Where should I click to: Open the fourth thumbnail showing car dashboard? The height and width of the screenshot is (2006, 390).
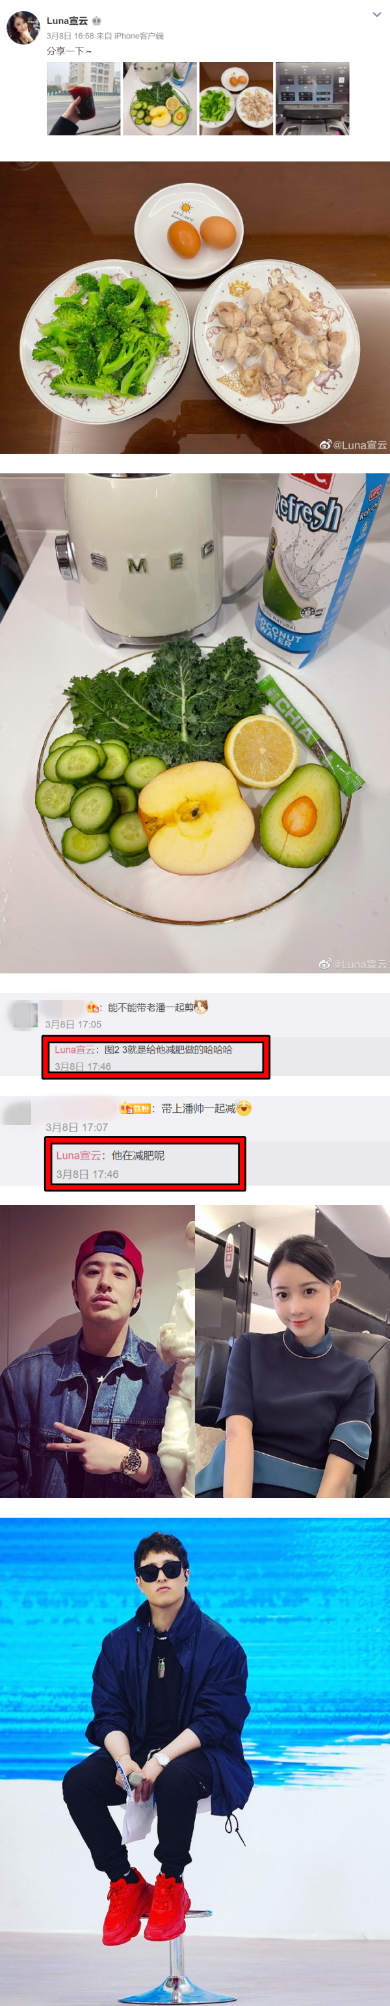pos(312,99)
